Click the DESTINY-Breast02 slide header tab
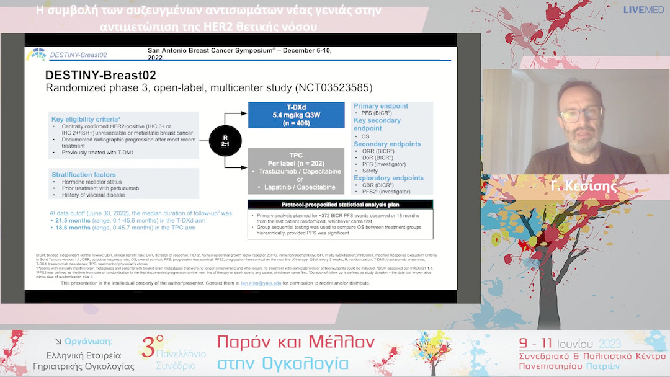This screenshot has width=670, height=377. click(78, 55)
